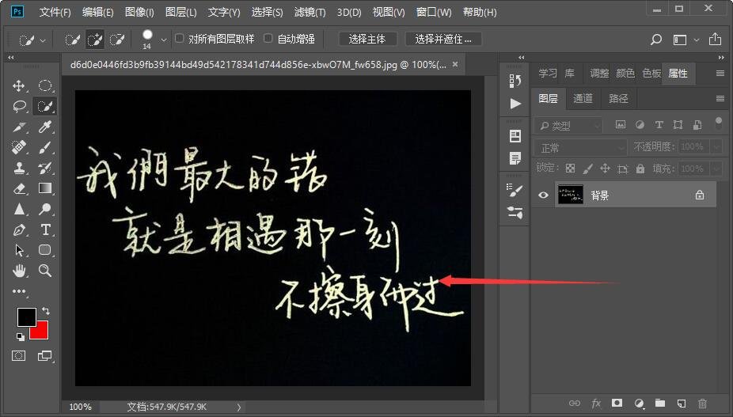
Task: Open the Share icon in options bar
Action: click(x=715, y=40)
